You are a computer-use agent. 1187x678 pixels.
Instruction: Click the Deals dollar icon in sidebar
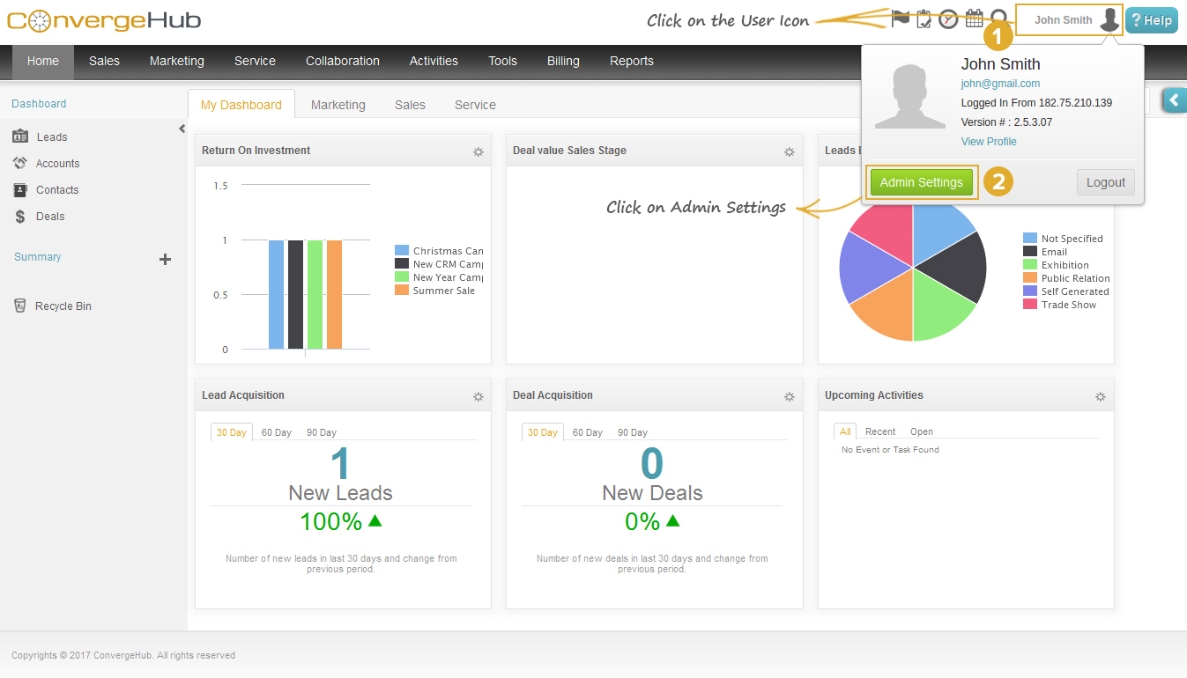click(x=20, y=217)
